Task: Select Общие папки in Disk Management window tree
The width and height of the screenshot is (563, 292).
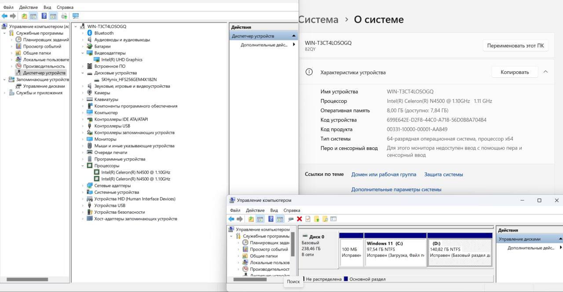Action: 263,256
